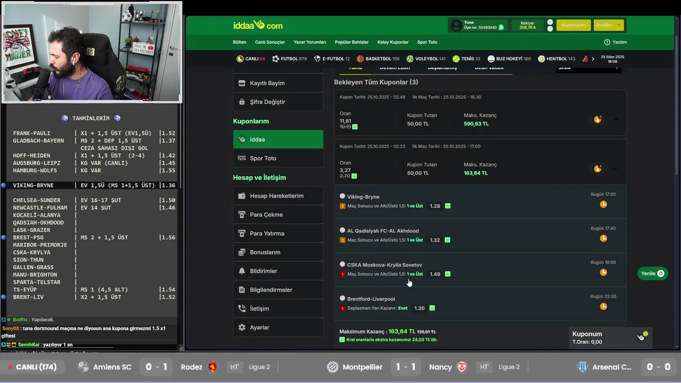Click the pending clock icon for Brentford-Liverpool

point(603,306)
